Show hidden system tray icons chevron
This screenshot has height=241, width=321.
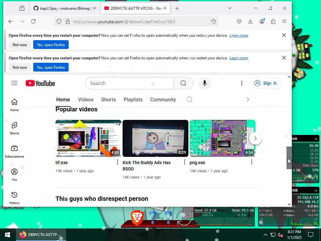265,235
